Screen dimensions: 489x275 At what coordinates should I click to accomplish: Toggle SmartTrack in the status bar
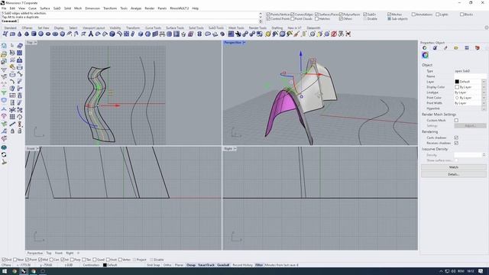click(x=206, y=265)
